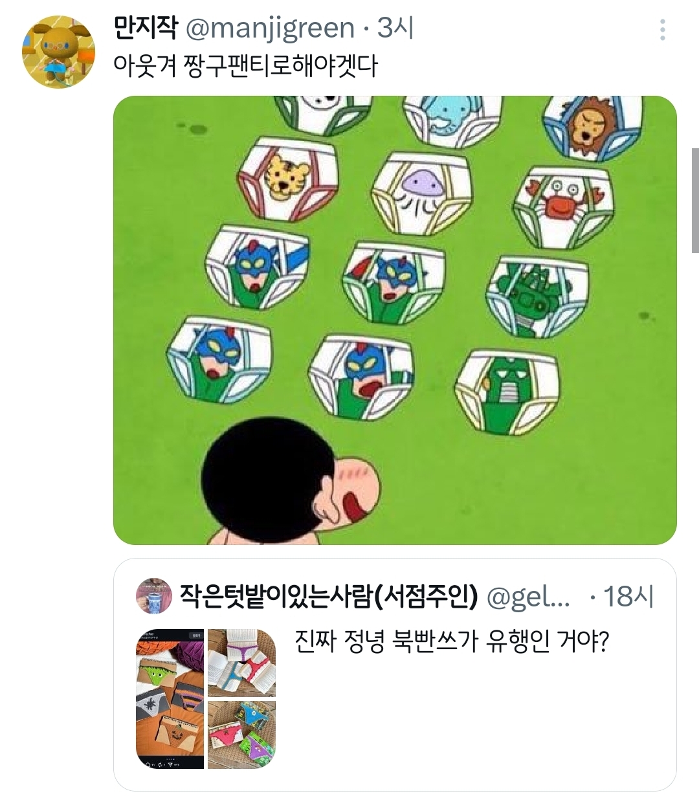The height and width of the screenshot is (798, 699).
Task: Open the truncated @gel... handle
Action: pyautogui.click(x=527, y=597)
